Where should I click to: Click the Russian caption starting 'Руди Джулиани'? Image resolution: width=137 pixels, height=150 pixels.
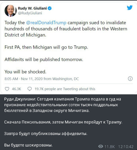pyautogui.click(x=62, y=105)
